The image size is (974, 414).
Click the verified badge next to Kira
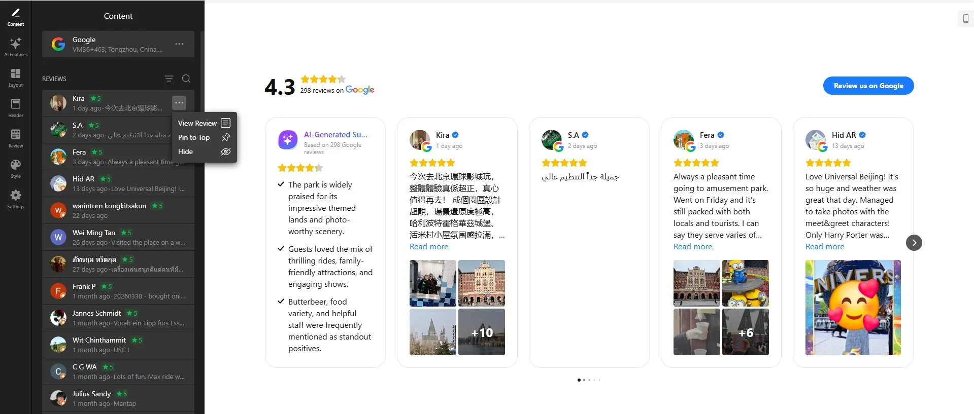click(455, 135)
